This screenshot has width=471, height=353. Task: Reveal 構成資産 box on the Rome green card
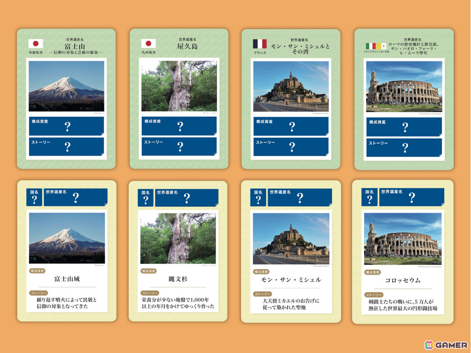click(404, 127)
